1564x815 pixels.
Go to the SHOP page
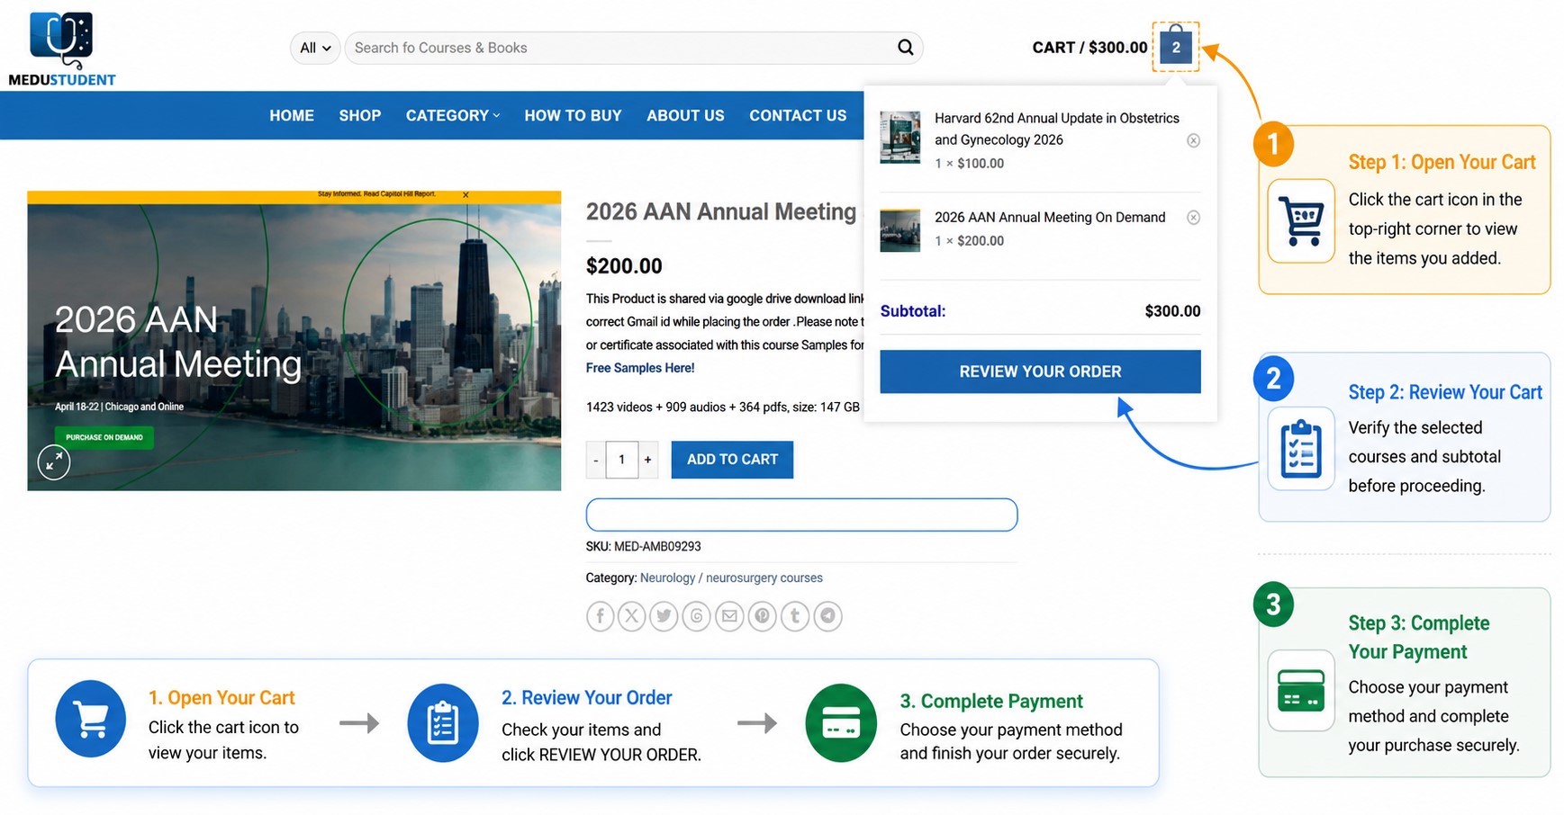pos(360,116)
